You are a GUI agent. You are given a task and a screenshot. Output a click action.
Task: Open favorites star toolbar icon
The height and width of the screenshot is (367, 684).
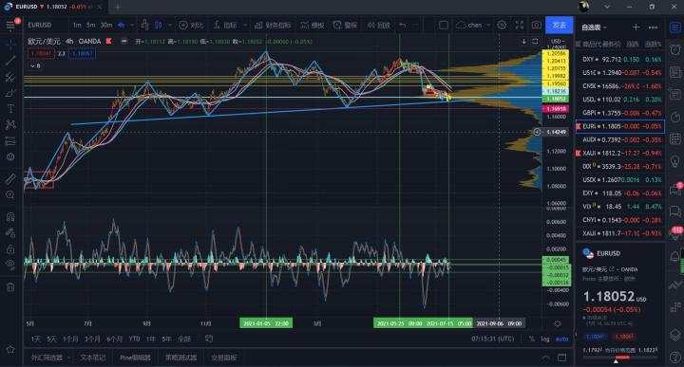pos(10,349)
